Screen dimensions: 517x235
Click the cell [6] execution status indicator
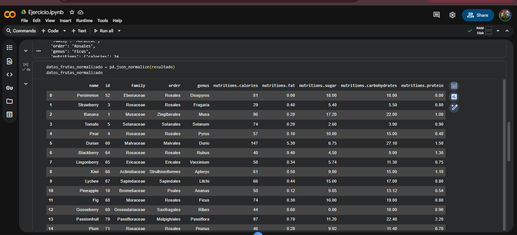tap(26, 67)
